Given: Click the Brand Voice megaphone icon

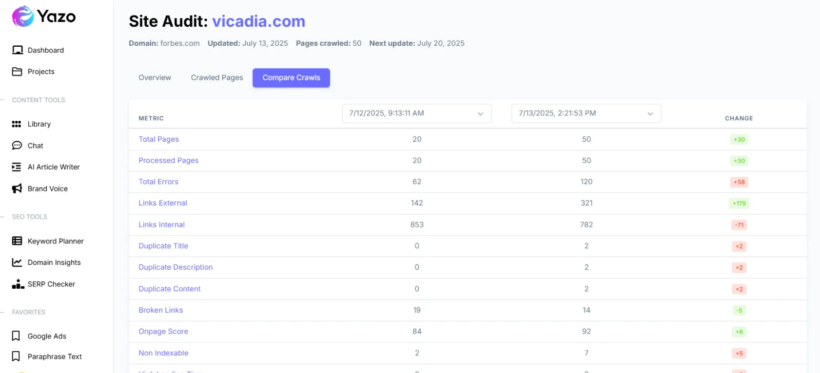Looking at the screenshot, I should (x=17, y=188).
